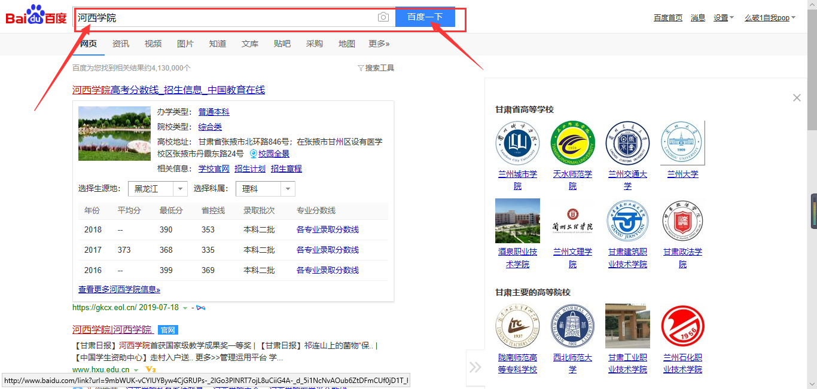Expand 理科 subject dropdown

click(266, 189)
